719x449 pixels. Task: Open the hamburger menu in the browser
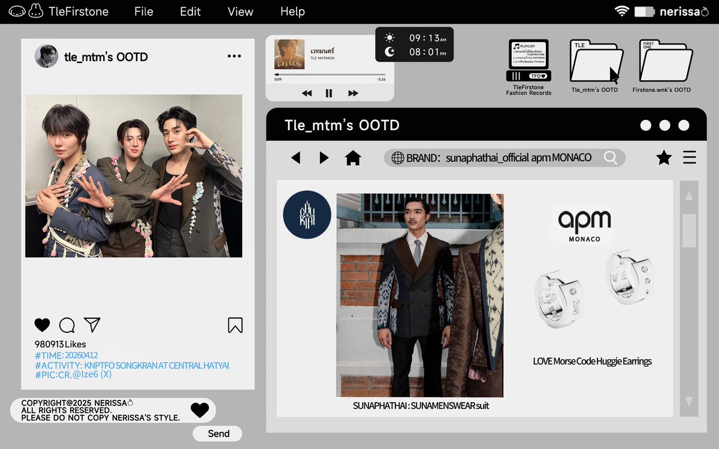coord(690,158)
